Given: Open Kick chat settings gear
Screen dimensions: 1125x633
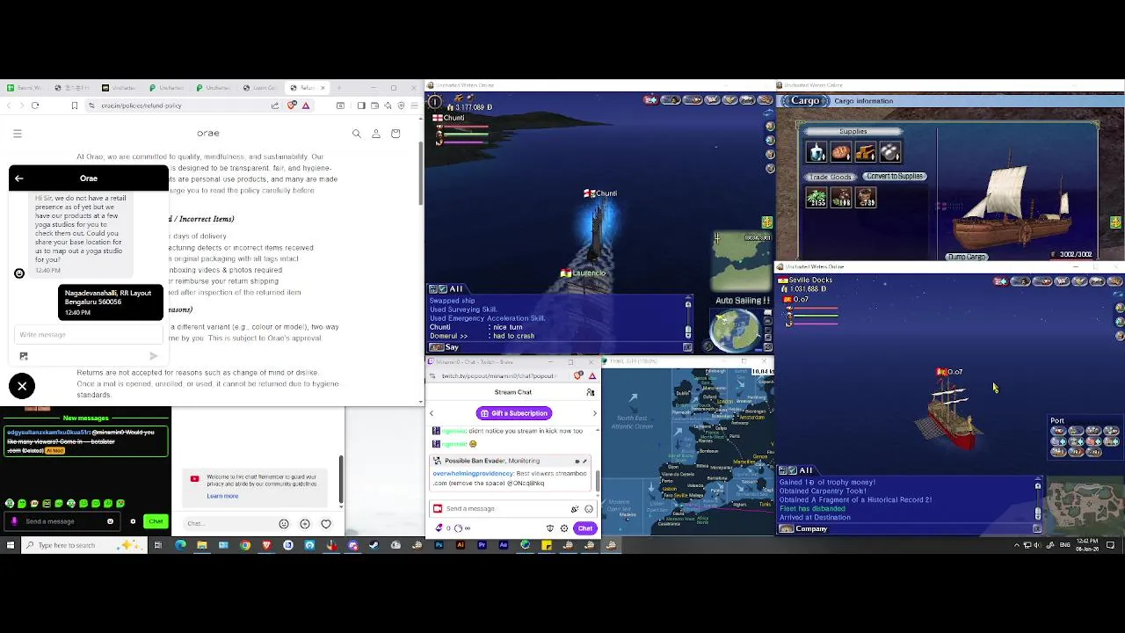Looking at the screenshot, I should [133, 521].
